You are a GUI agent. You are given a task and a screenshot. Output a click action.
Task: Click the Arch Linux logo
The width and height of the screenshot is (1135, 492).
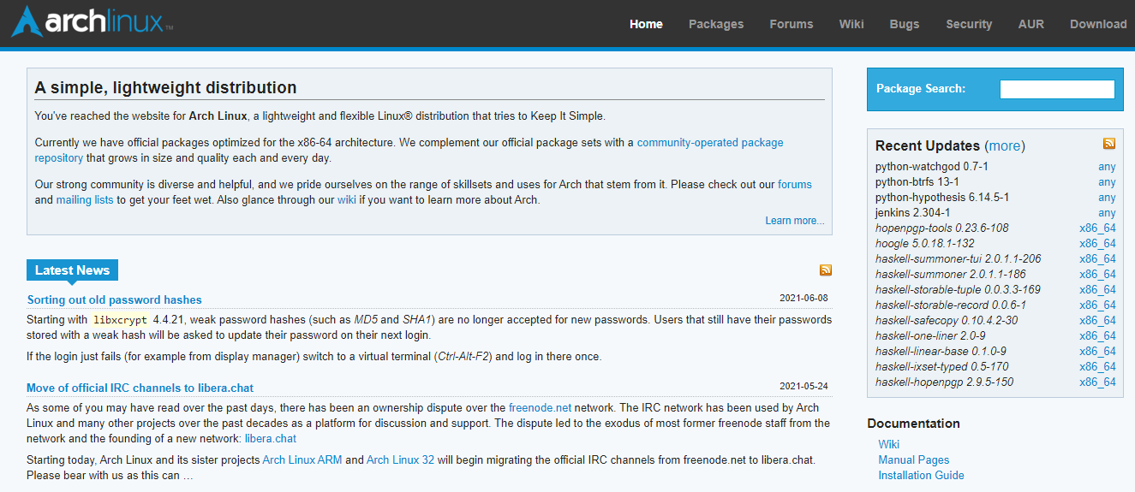(x=90, y=22)
